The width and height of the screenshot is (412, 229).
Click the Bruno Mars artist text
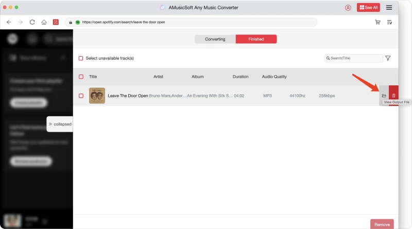pyautogui.click(x=168, y=96)
